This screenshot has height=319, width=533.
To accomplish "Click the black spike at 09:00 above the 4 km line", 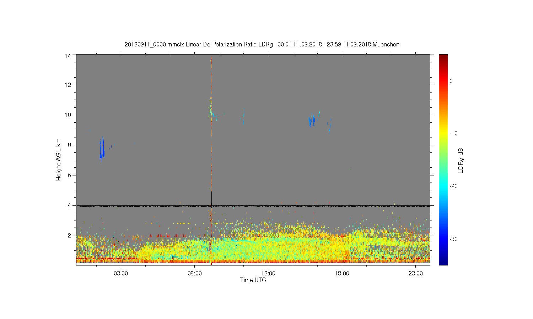I will coord(211,198).
